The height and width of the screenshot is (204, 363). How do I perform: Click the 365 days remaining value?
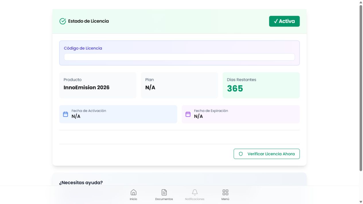[235, 89]
